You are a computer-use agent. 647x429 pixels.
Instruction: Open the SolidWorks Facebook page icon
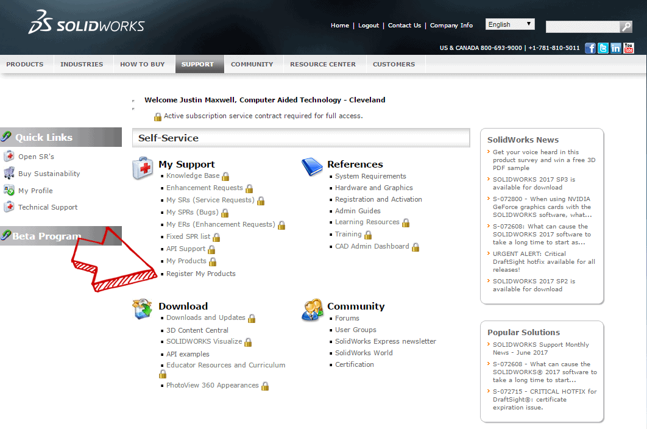click(590, 48)
